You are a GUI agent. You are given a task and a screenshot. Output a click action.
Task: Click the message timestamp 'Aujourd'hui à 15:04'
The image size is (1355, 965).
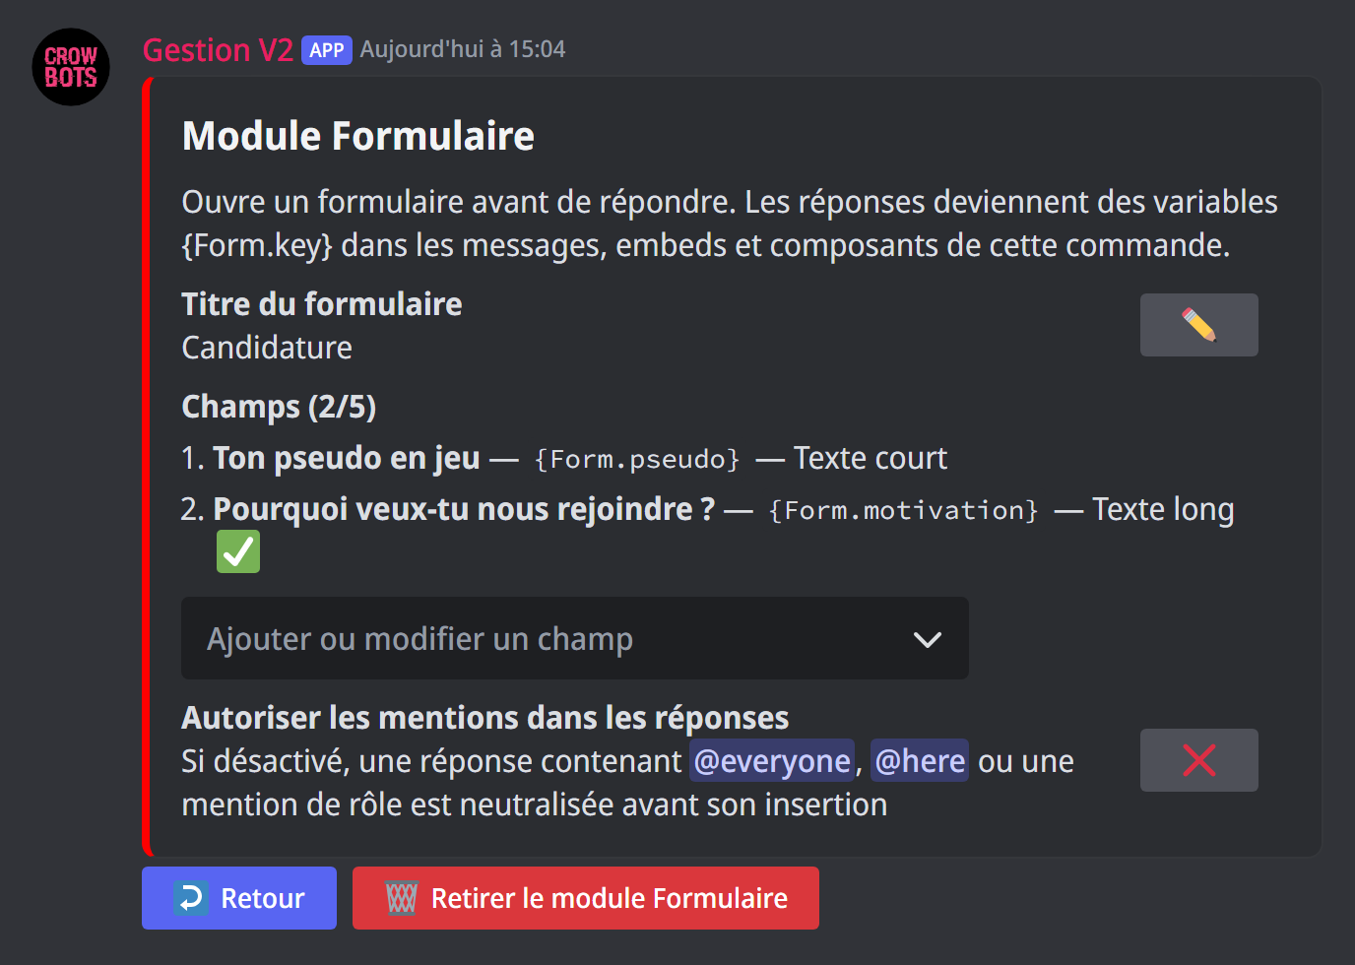pyautogui.click(x=463, y=49)
